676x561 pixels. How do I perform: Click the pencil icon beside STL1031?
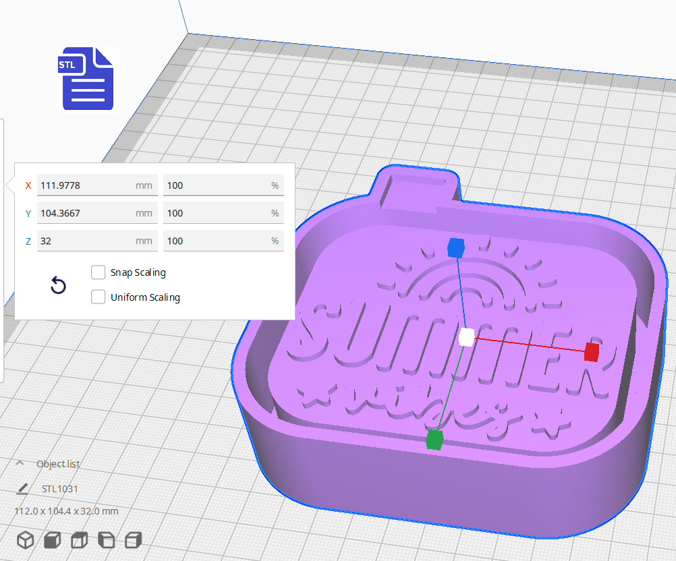coord(23,488)
